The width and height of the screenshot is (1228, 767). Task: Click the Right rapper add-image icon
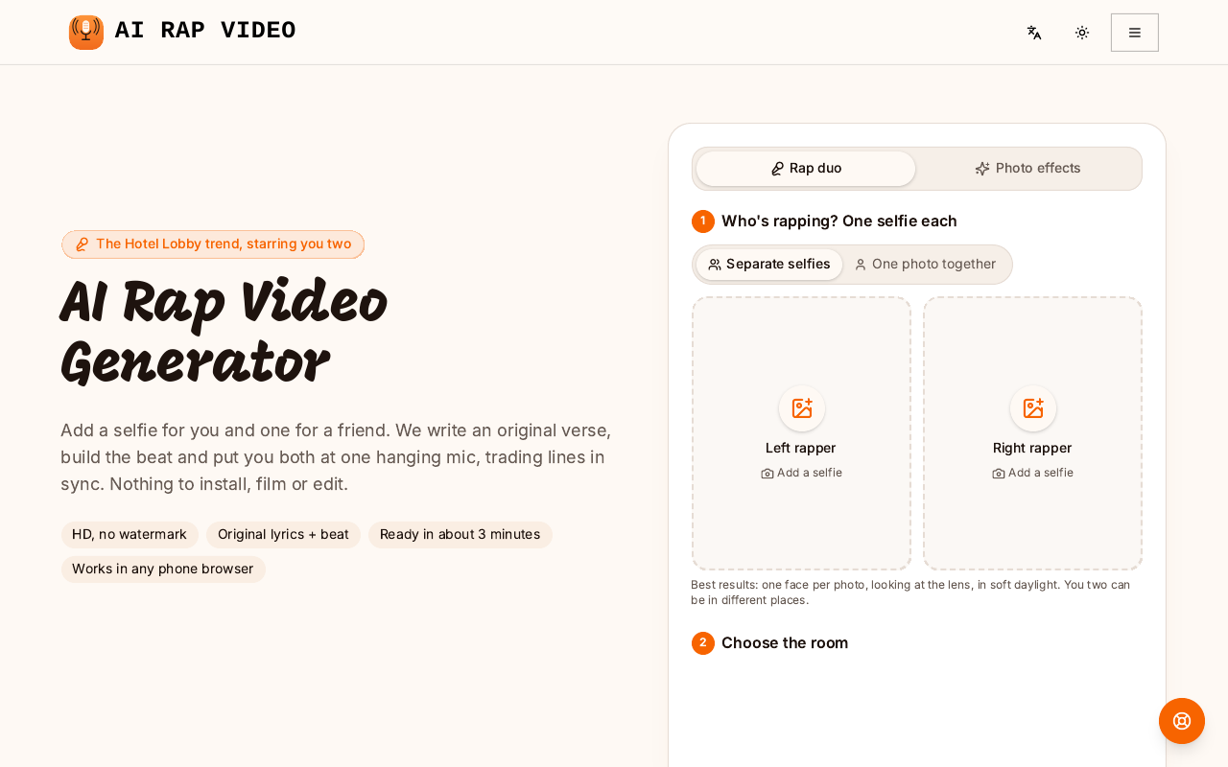coord(1033,408)
